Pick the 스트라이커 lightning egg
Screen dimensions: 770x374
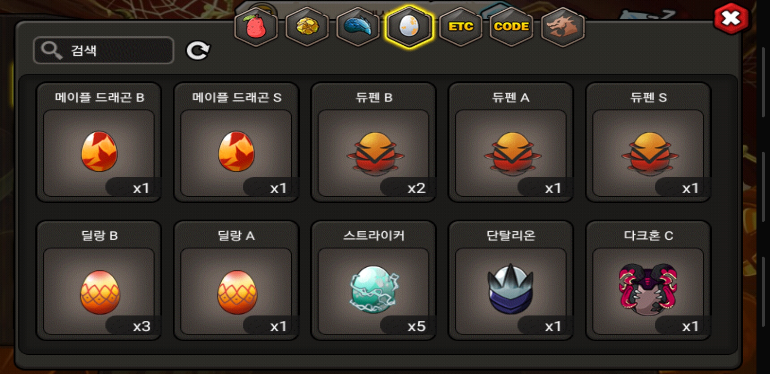pos(374,280)
